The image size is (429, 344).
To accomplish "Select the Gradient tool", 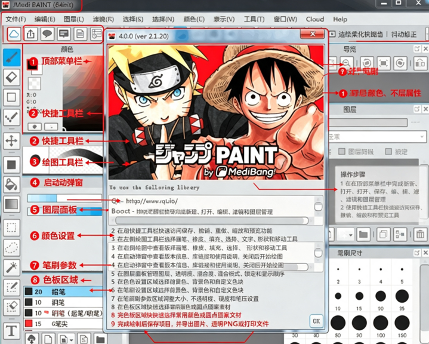I will [x=12, y=204].
